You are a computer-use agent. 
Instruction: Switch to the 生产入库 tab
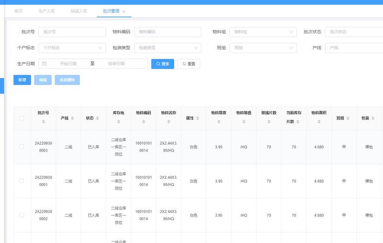click(x=46, y=11)
